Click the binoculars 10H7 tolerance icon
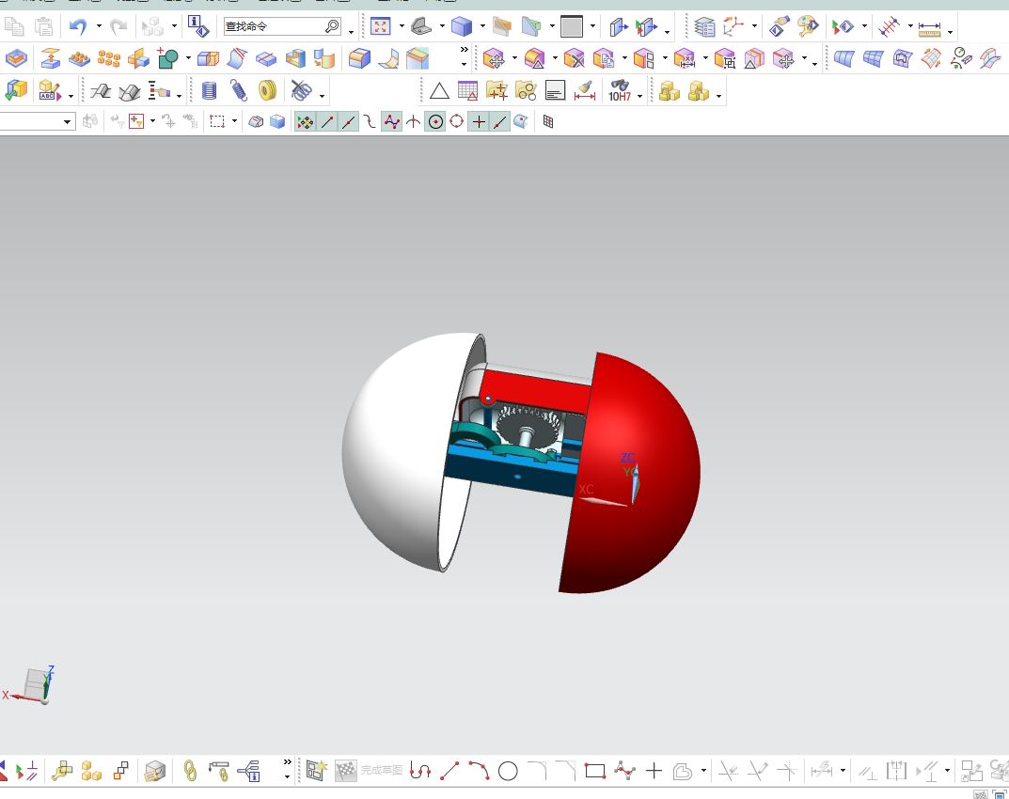Image resolution: width=1009 pixels, height=799 pixels. click(x=620, y=90)
